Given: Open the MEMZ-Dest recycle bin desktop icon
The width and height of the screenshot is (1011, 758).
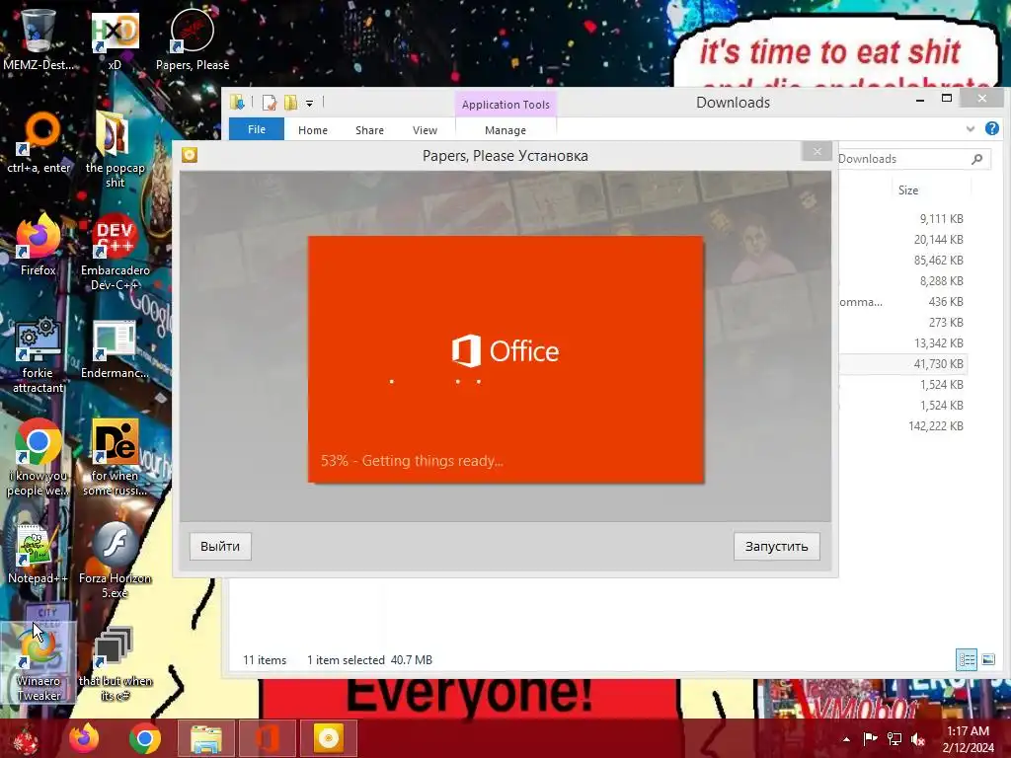Looking at the screenshot, I should pyautogui.click(x=38, y=38).
